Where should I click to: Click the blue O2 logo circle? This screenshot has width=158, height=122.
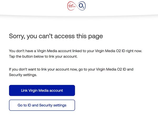click(x=81, y=6)
